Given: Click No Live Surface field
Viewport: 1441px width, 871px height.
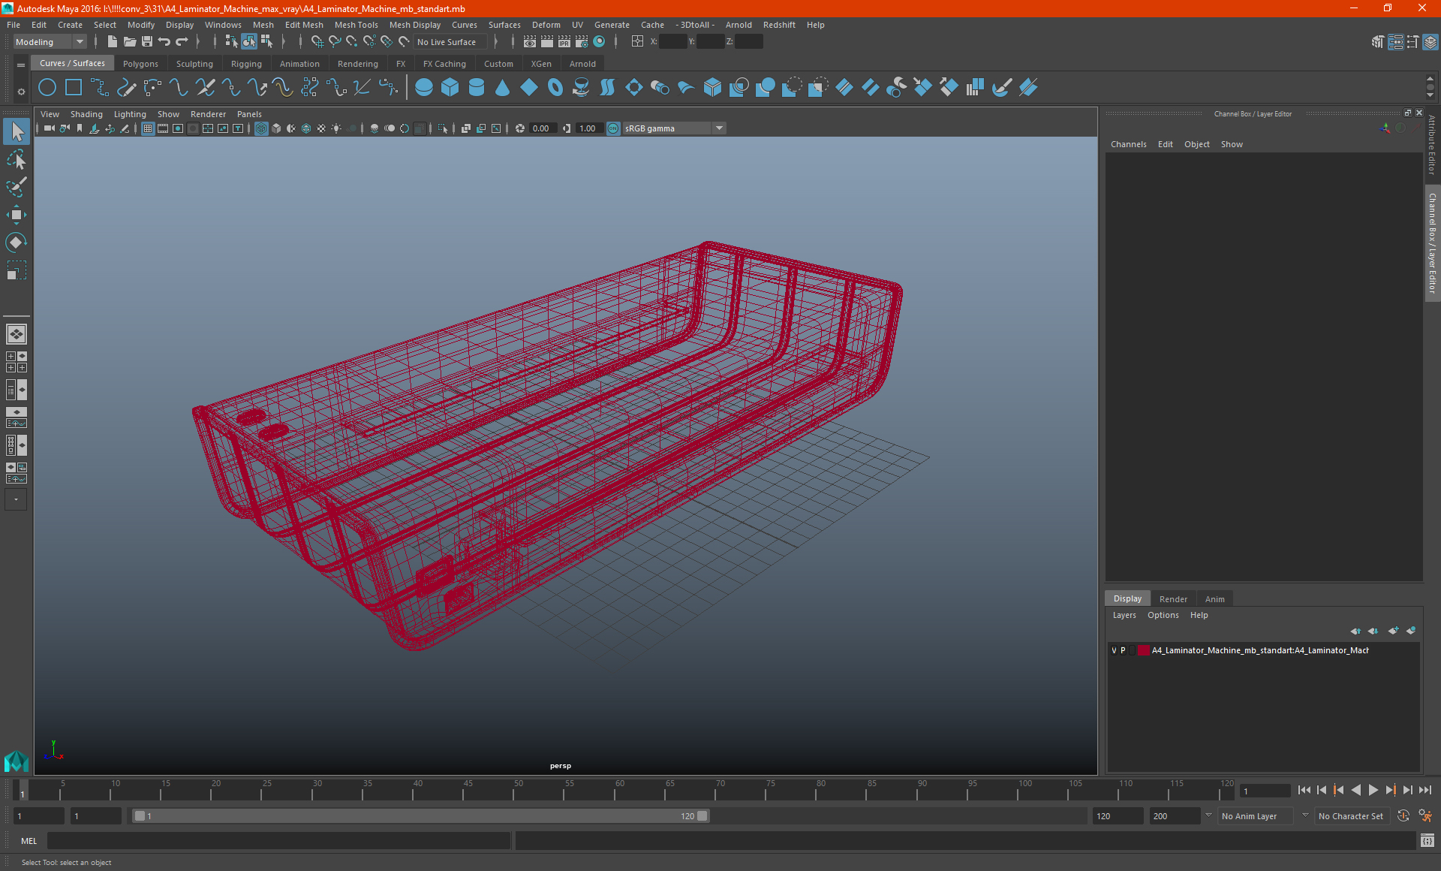Looking at the screenshot, I should (x=450, y=42).
